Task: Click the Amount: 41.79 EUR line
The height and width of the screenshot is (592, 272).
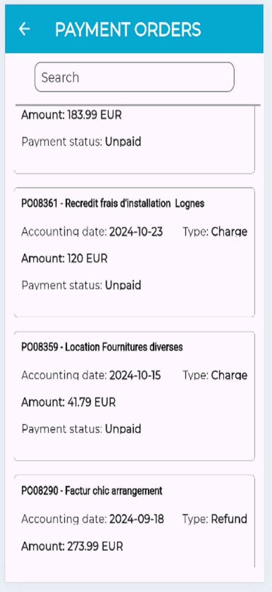Action: pos(69,402)
